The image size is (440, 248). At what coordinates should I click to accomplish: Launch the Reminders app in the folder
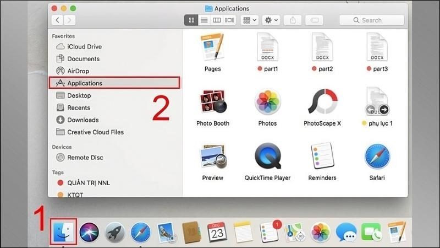pyautogui.click(x=322, y=157)
